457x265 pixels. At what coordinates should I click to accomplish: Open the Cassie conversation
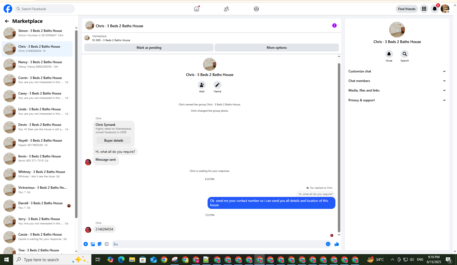coord(37,237)
